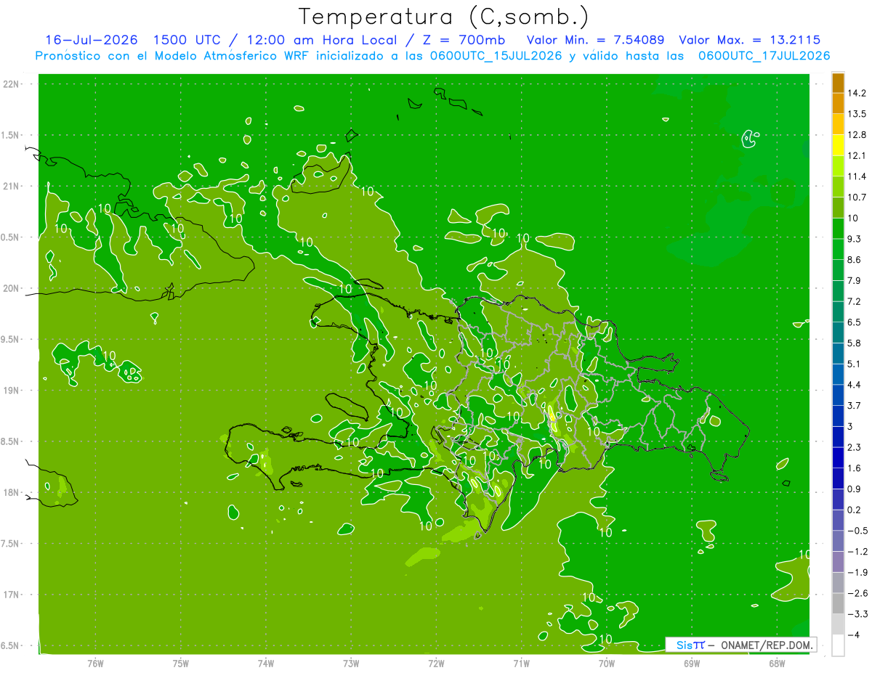Click the '0600UTC_17JUL2026' valid-until time
This screenshot has width=872, height=673.
pyautogui.click(x=764, y=56)
